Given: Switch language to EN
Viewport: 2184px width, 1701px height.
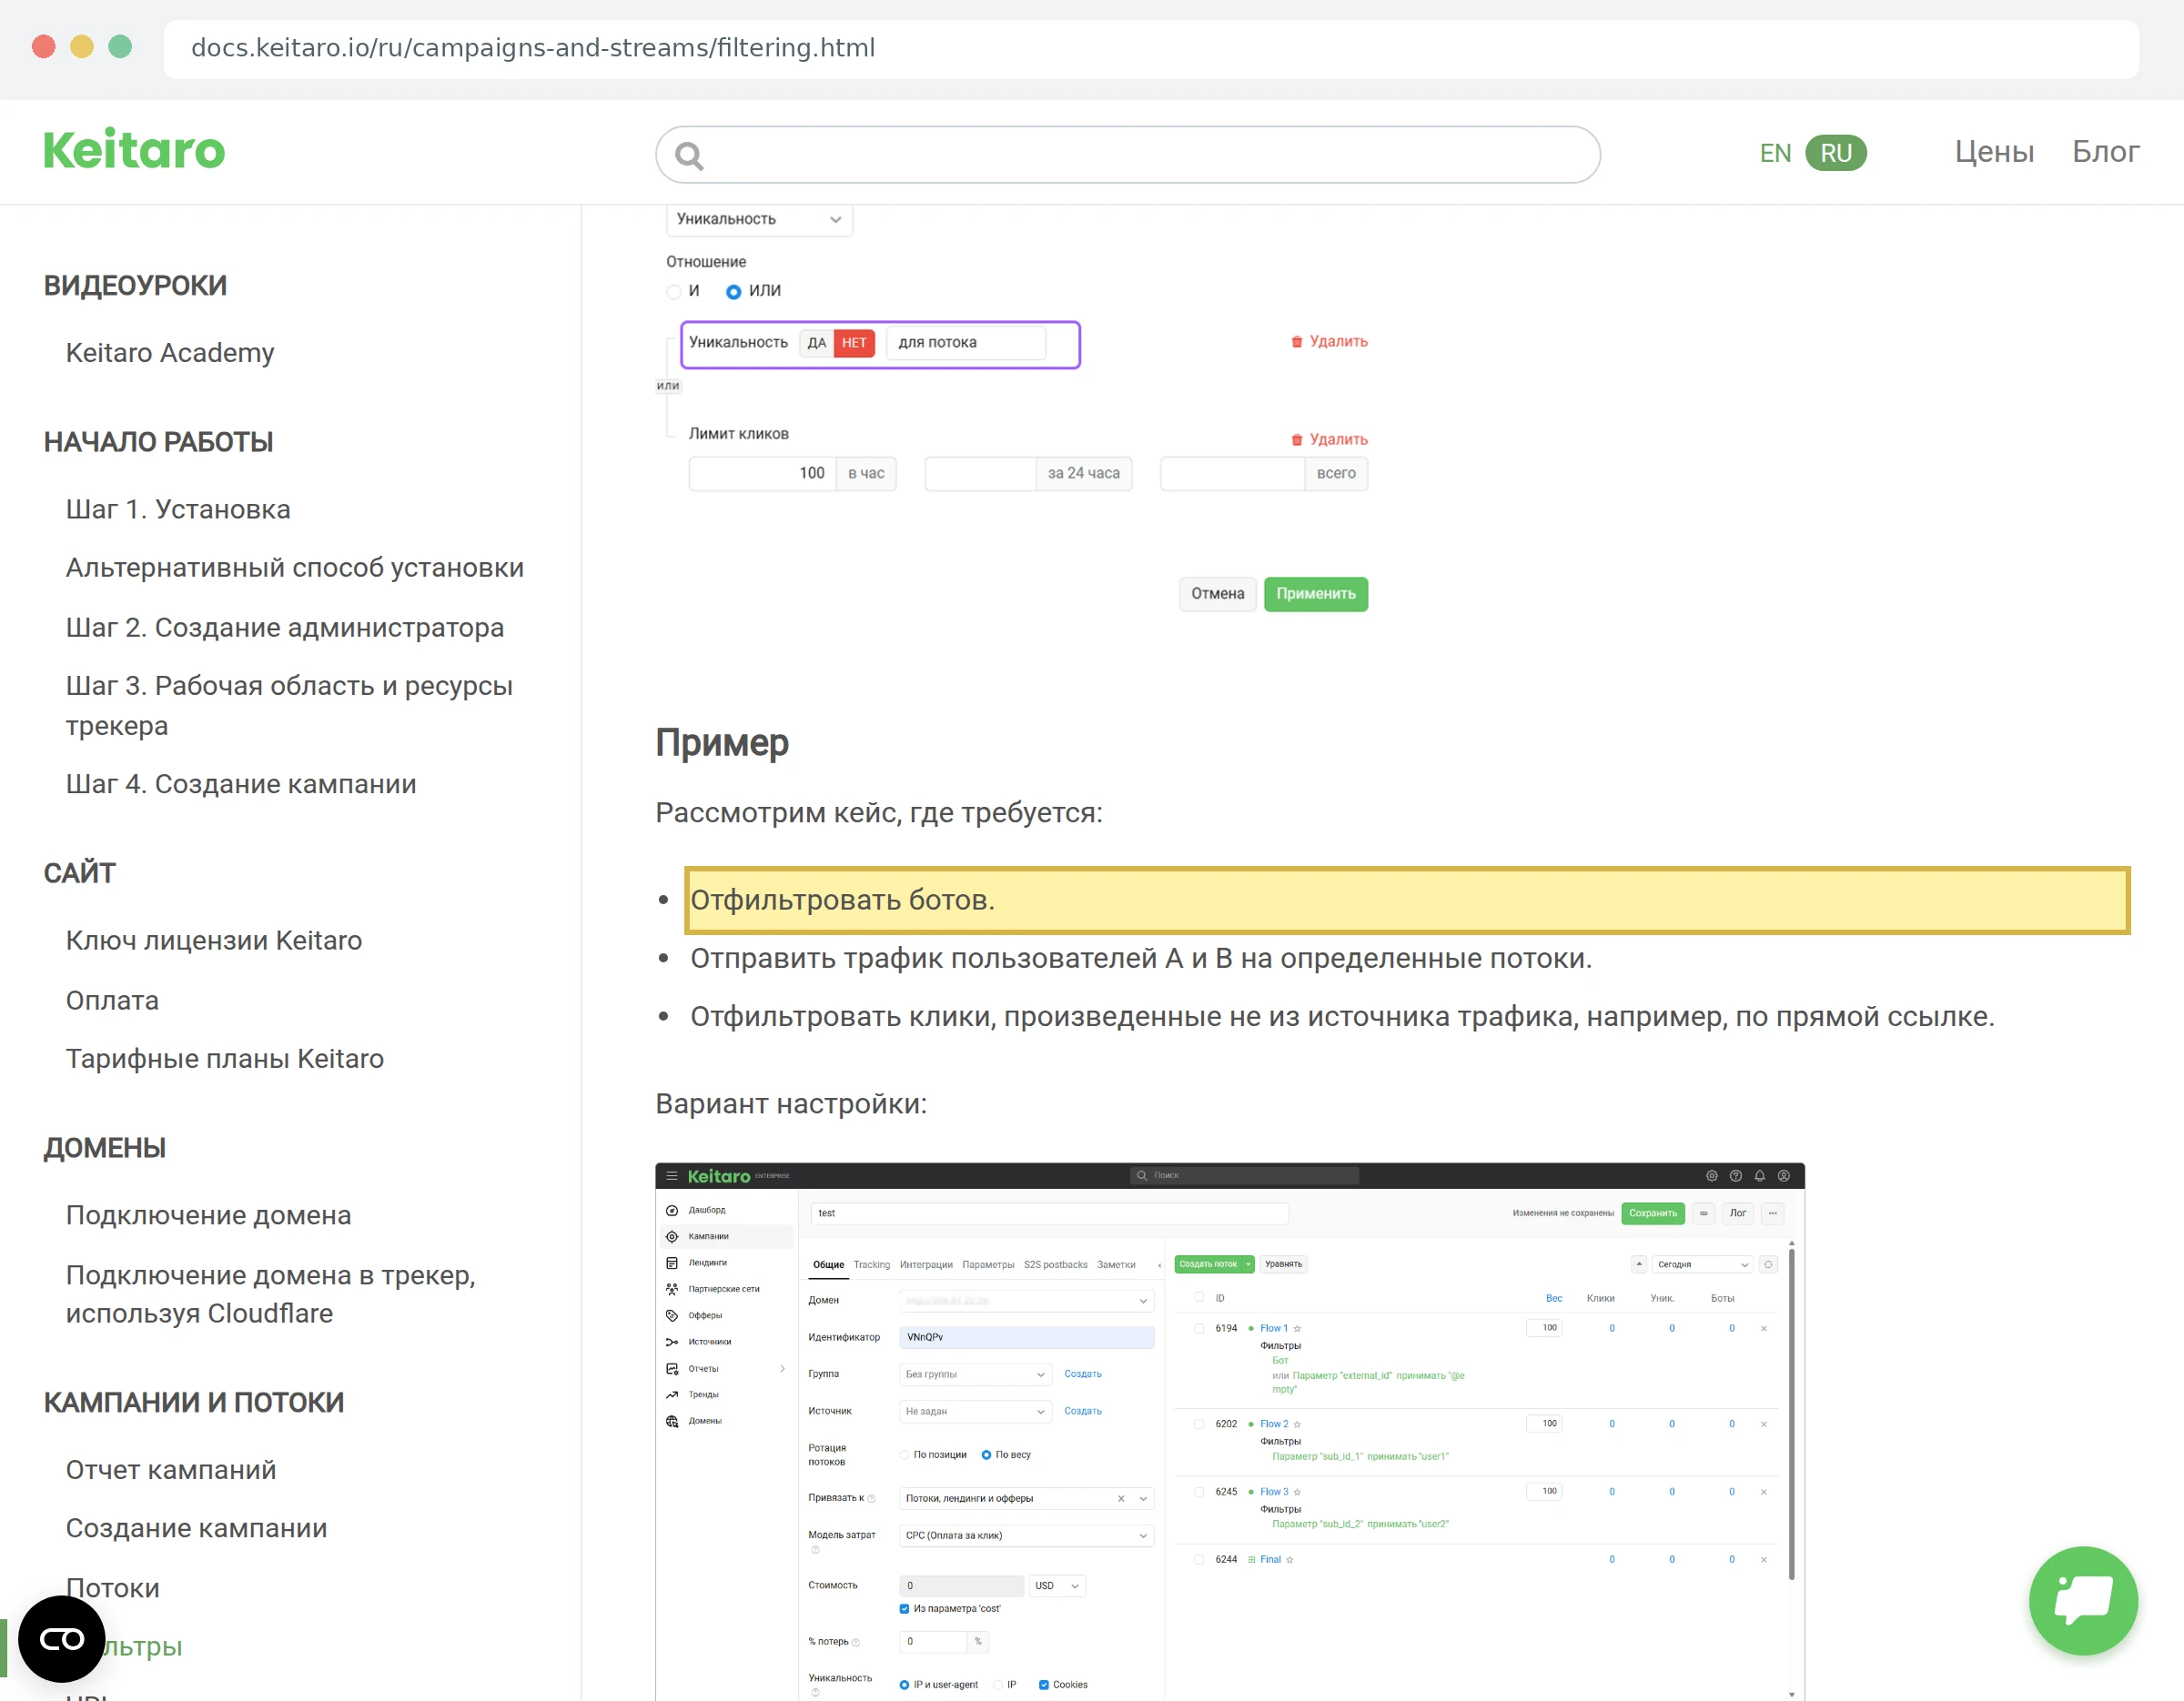Looking at the screenshot, I should tap(1775, 153).
